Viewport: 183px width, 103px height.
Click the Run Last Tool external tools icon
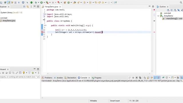tap(47, 3)
